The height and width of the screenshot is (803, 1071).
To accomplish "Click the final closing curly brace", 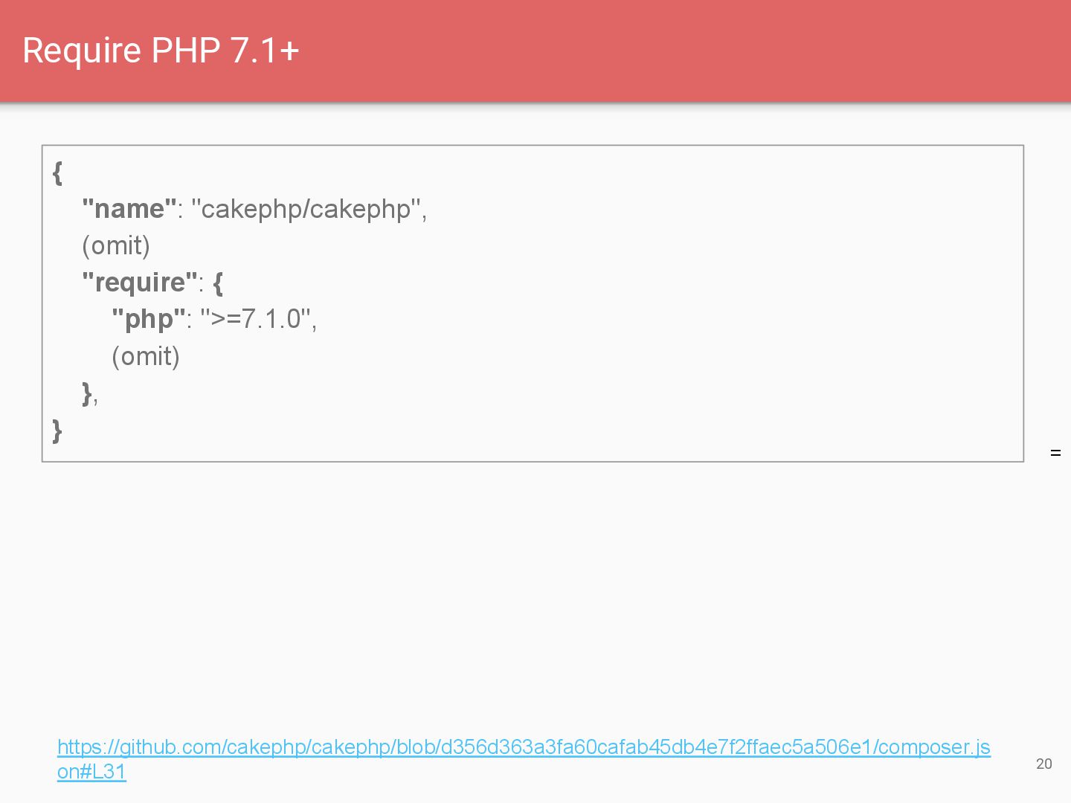I will click(57, 430).
